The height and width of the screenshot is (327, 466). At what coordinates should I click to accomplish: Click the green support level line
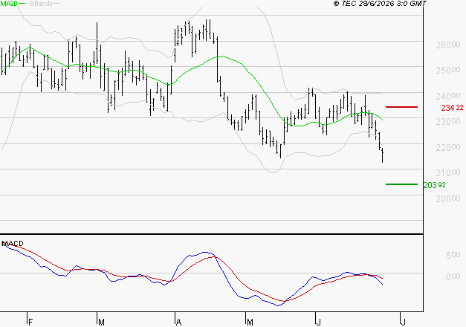pyautogui.click(x=401, y=184)
